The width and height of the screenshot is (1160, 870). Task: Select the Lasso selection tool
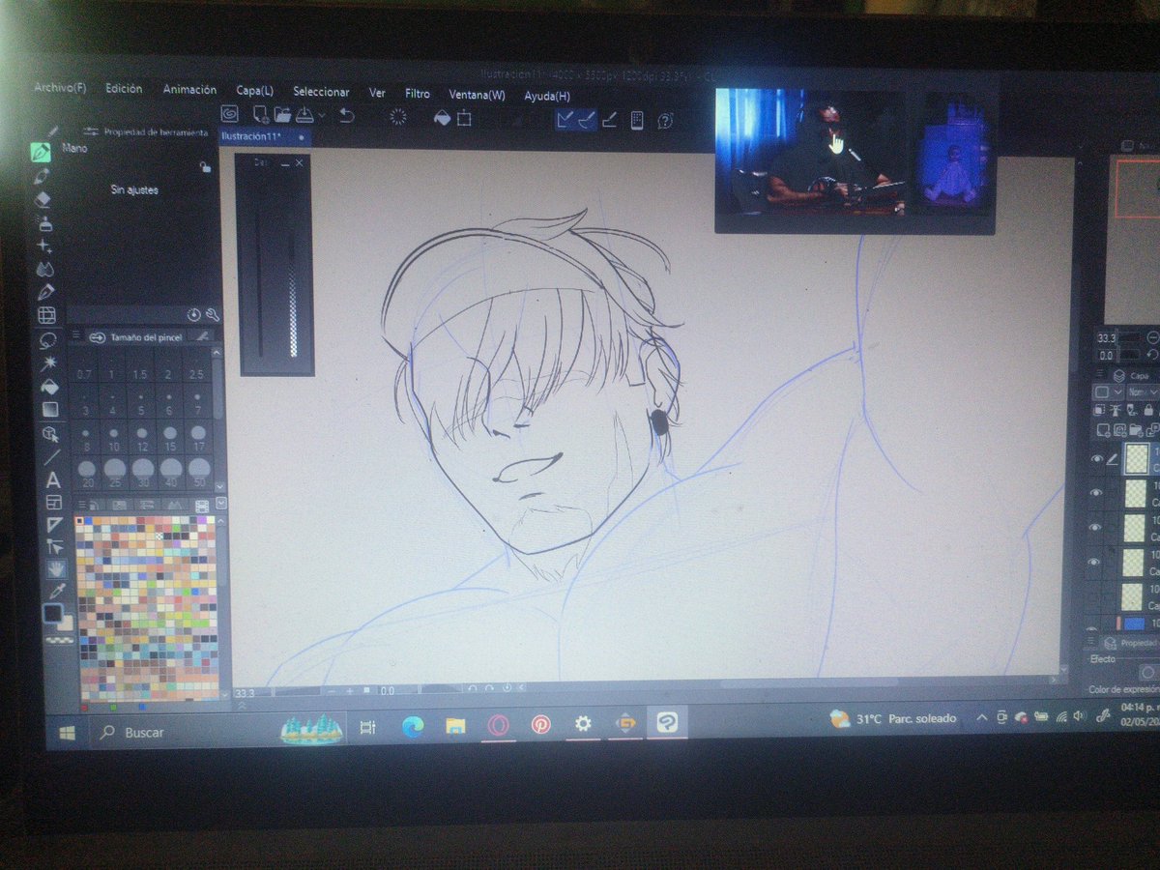[x=47, y=339]
